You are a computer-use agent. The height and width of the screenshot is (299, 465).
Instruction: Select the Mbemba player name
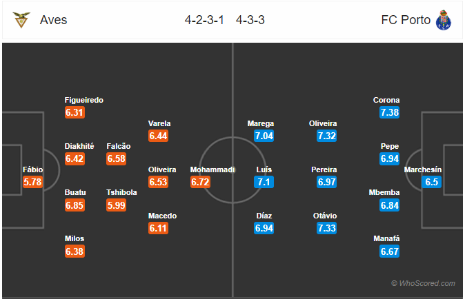tap(384, 192)
